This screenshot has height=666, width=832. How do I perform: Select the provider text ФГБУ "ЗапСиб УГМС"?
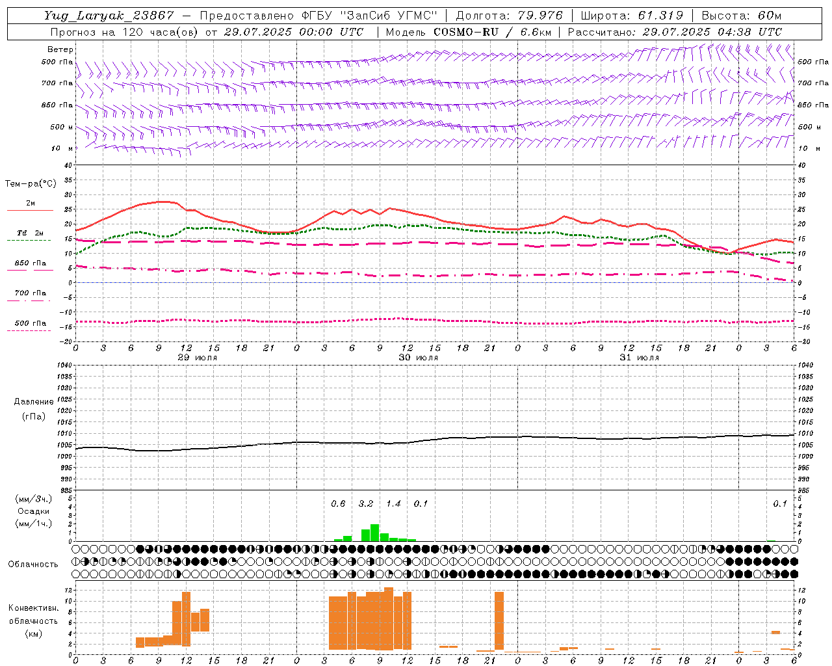(x=369, y=16)
